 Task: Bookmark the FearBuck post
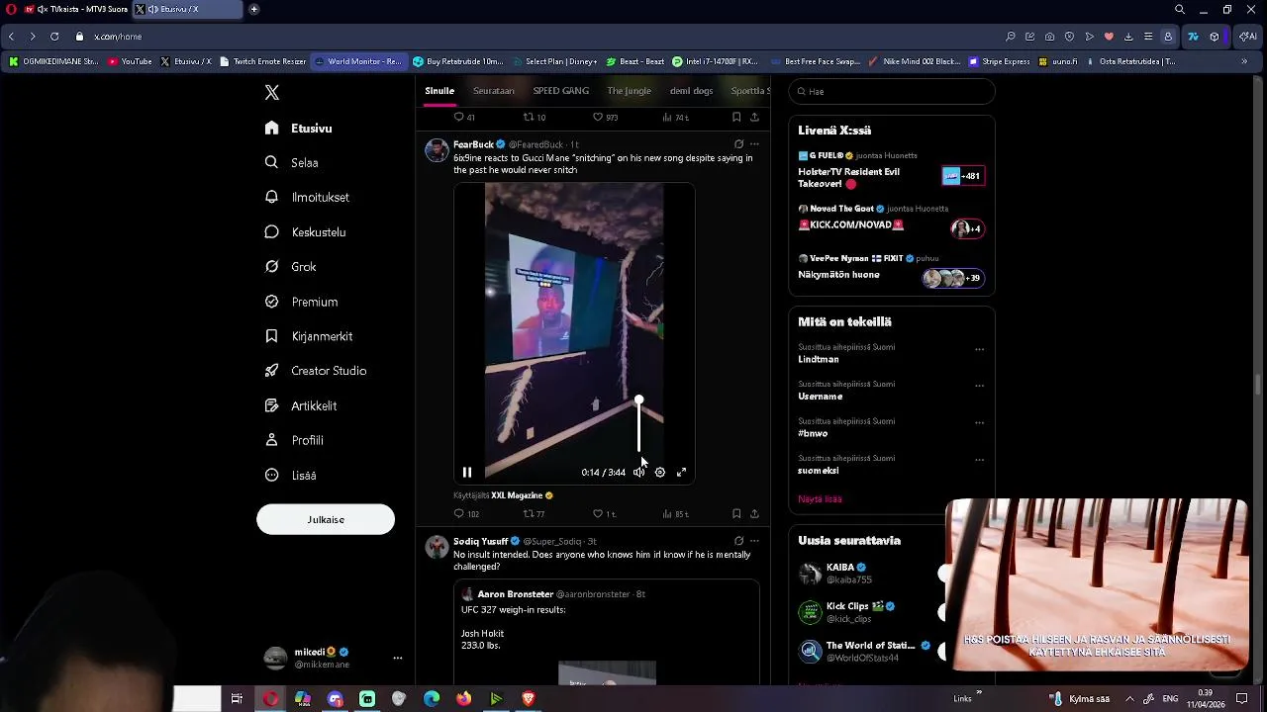point(736,514)
